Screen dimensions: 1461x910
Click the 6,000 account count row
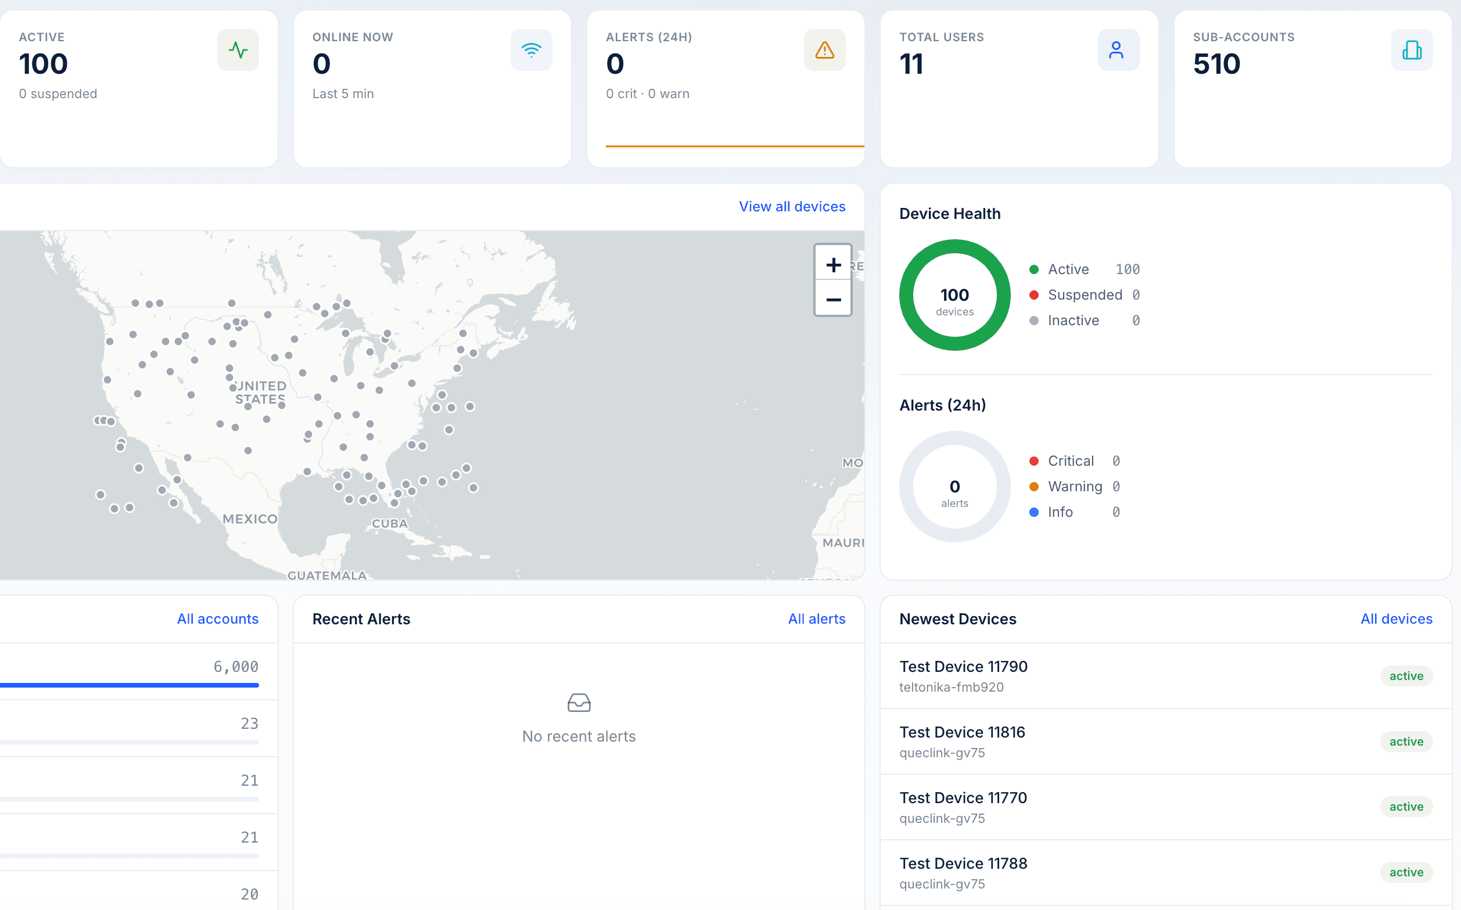(138, 672)
